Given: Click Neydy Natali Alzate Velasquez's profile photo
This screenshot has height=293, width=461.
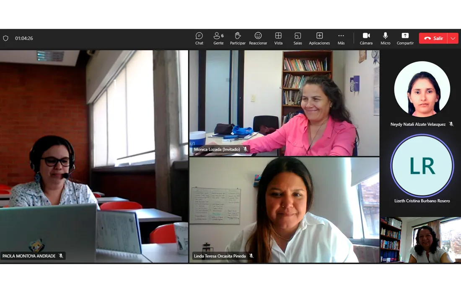Looking at the screenshot, I should pyautogui.click(x=422, y=89).
